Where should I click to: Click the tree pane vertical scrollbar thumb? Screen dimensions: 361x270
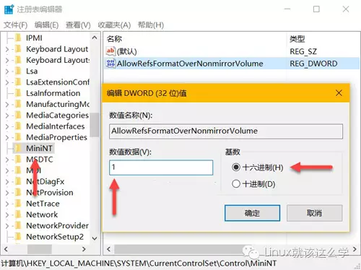(x=95, y=125)
